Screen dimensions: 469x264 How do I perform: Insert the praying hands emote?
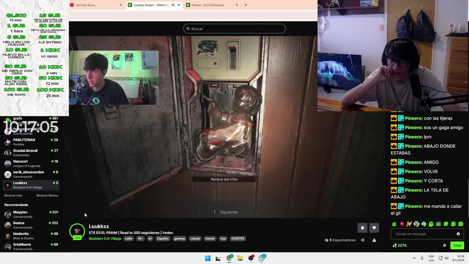pos(409,224)
